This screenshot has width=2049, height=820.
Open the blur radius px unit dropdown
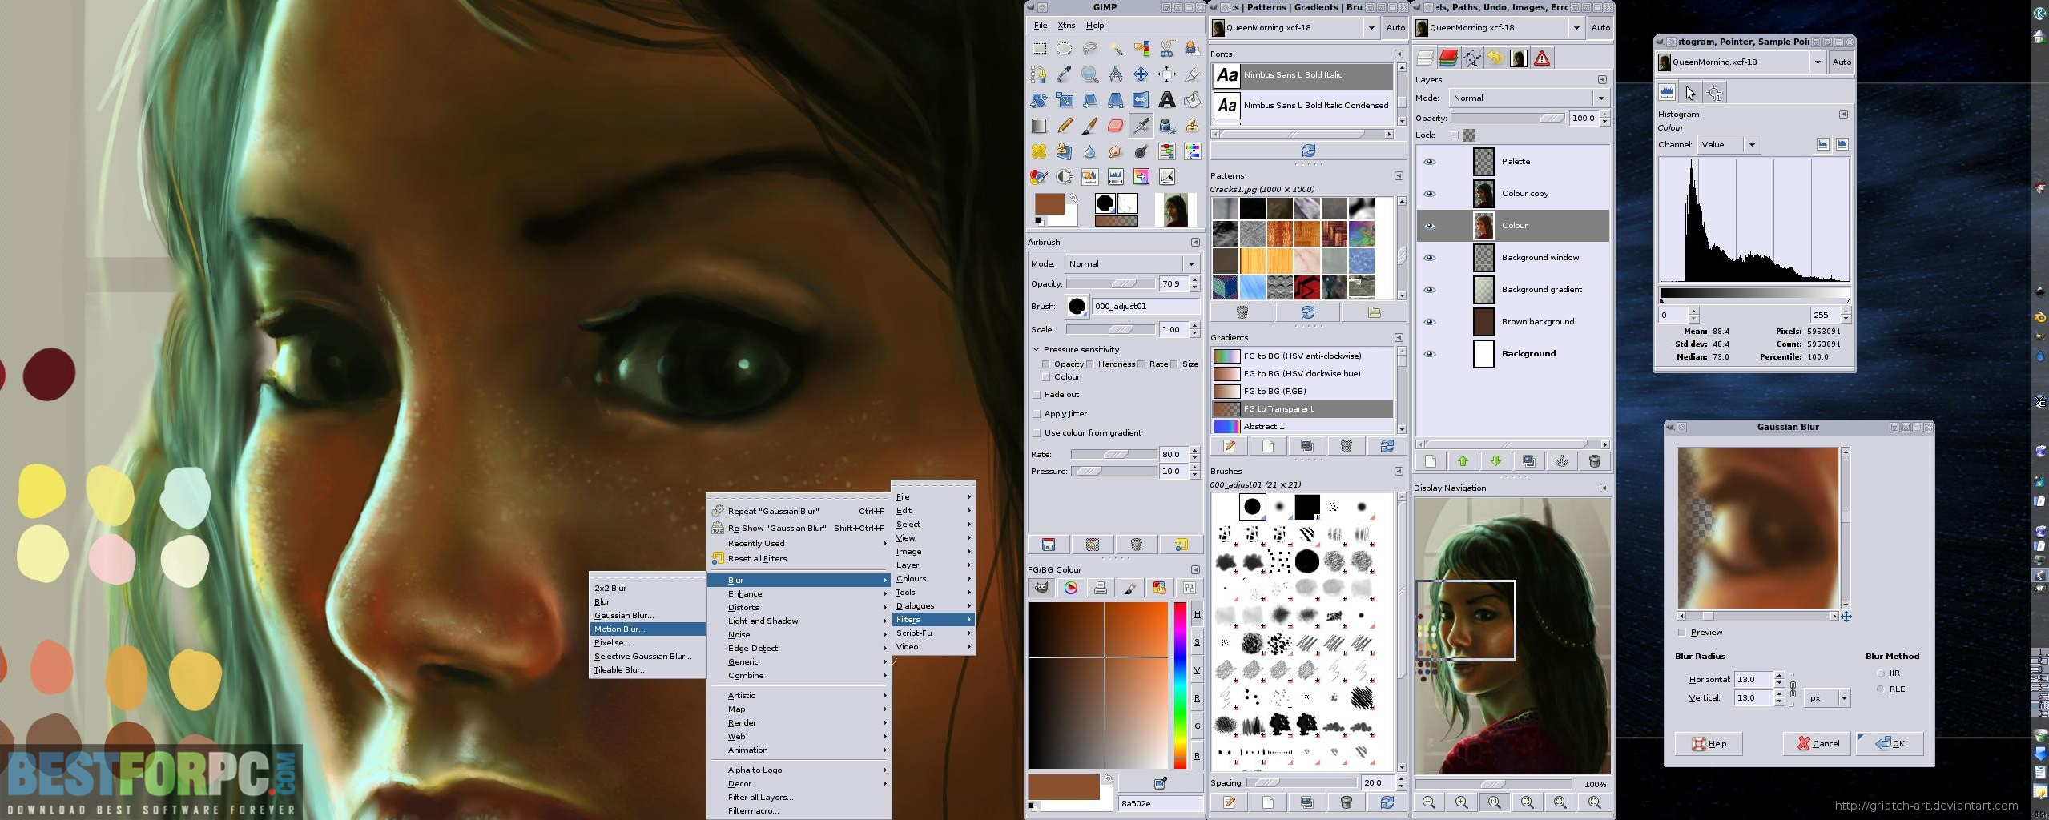pos(1827,698)
